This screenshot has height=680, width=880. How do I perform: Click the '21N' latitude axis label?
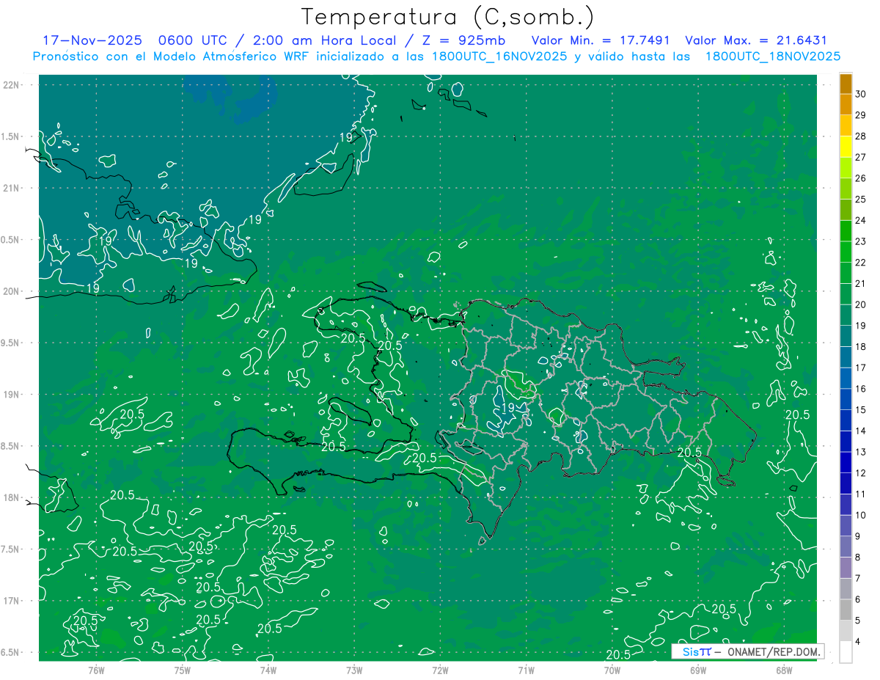[12, 188]
